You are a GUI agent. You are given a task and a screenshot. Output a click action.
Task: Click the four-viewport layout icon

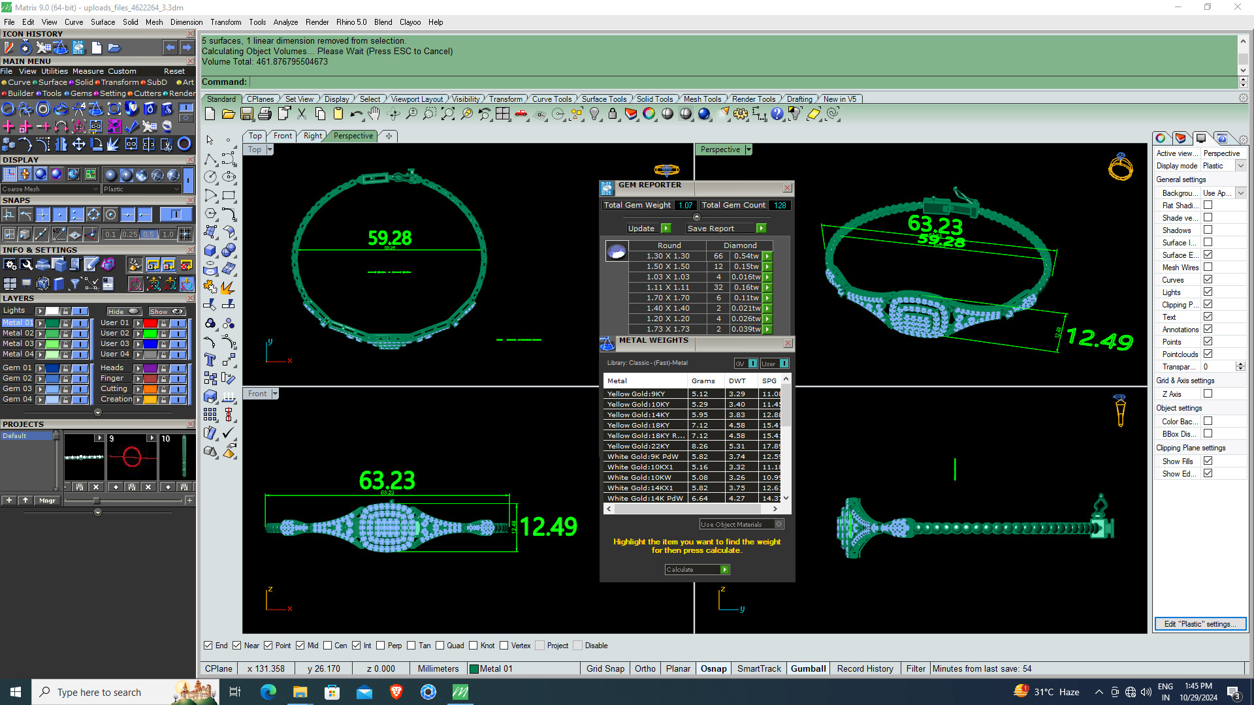[x=502, y=114]
